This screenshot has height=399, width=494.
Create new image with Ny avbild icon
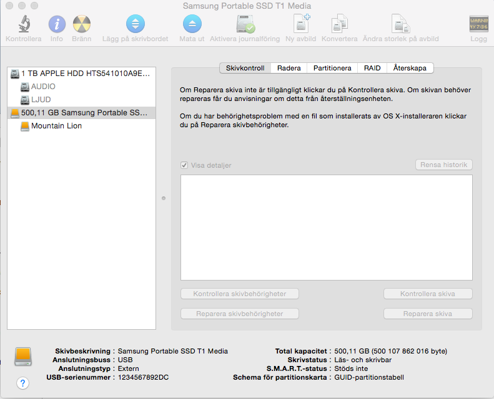pos(301,24)
